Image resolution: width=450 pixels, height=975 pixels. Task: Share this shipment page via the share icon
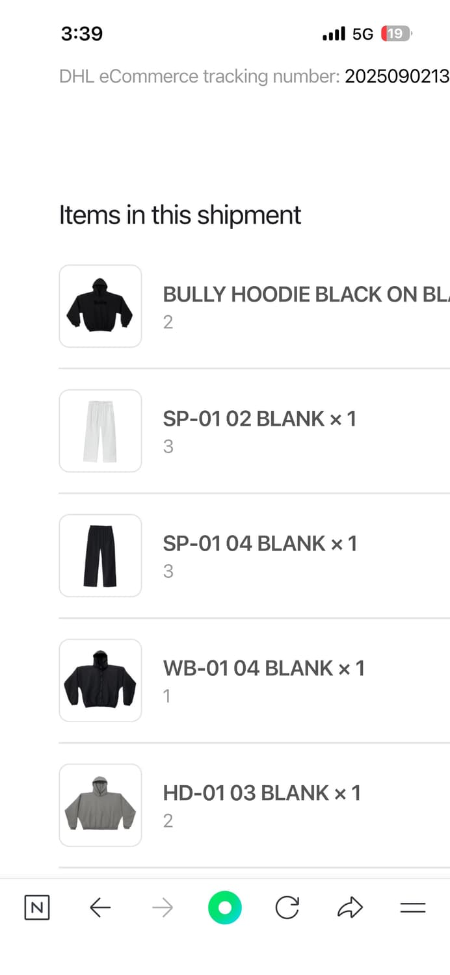click(x=349, y=907)
